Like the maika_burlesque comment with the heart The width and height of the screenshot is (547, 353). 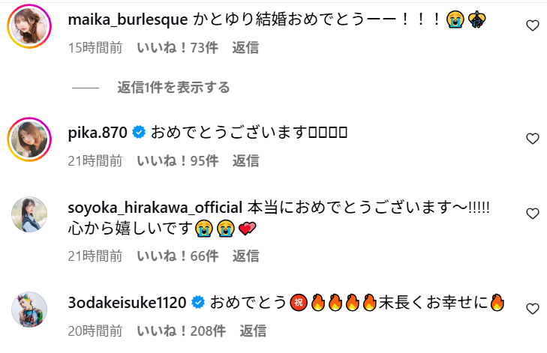pyautogui.click(x=532, y=25)
